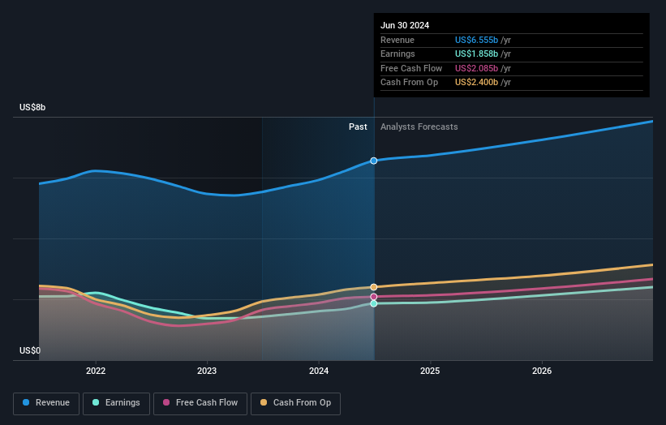This screenshot has height=425, width=666.
Task: Toggle the Cash From Op legend series
Action: pos(295,403)
